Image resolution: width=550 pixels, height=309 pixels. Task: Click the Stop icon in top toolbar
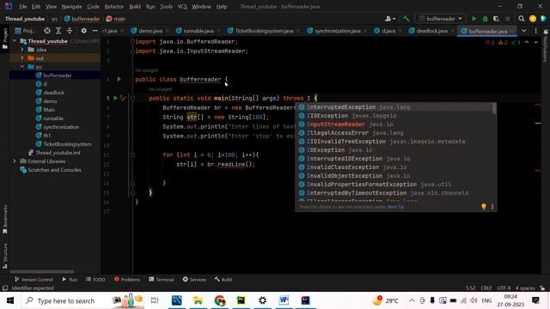click(x=507, y=19)
